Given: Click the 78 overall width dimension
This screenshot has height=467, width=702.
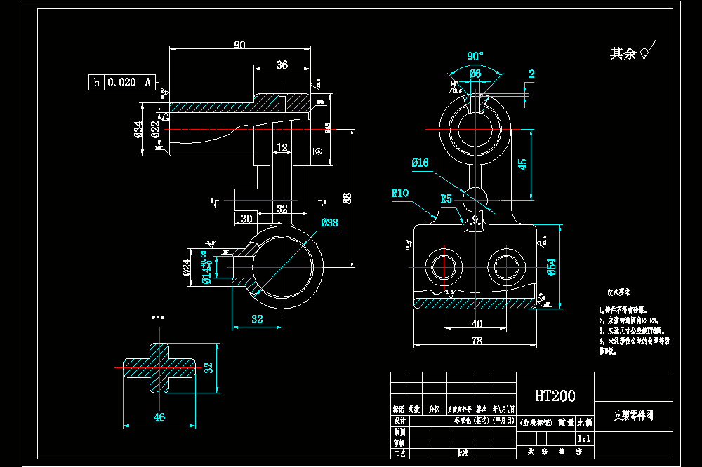Looking at the screenshot, I should click(x=477, y=340).
